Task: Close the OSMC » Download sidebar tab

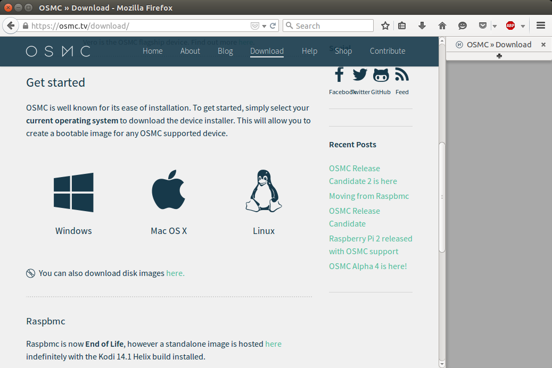Action: click(543, 45)
